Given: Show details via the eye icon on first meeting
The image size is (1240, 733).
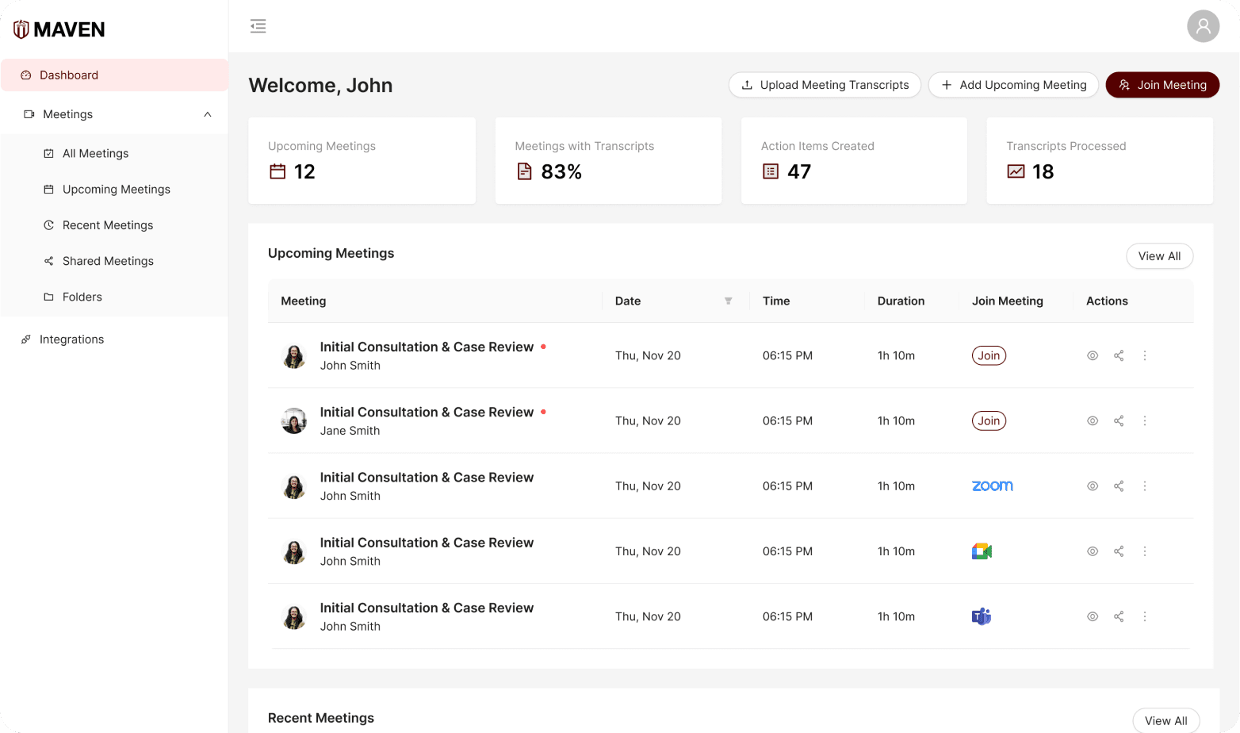Looking at the screenshot, I should [x=1093, y=355].
